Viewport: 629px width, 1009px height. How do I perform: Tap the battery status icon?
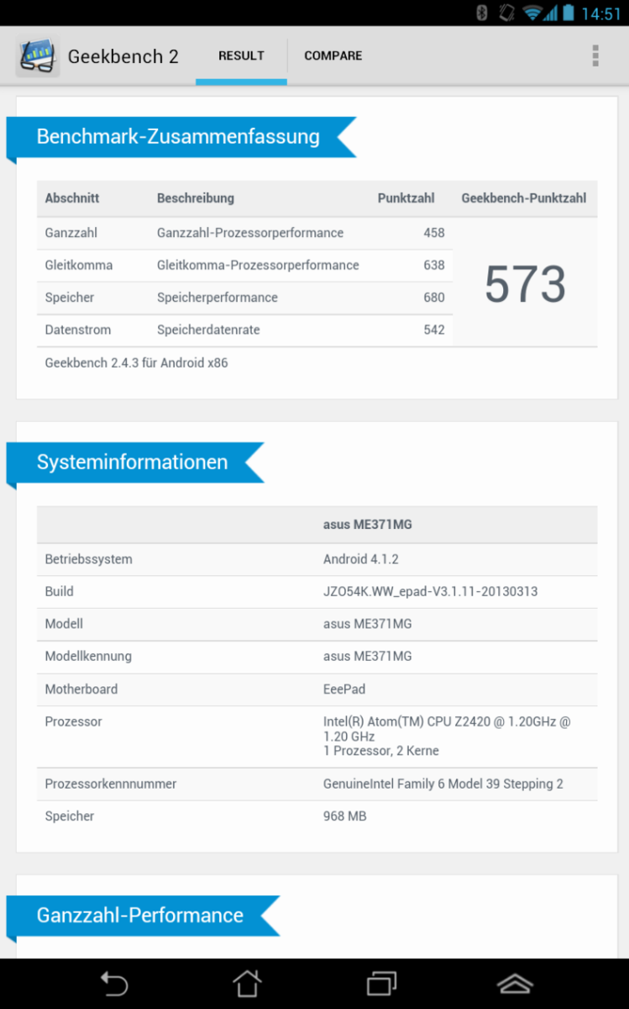pyautogui.click(x=569, y=13)
